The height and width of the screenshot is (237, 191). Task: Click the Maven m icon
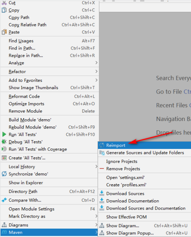tap(4, 232)
